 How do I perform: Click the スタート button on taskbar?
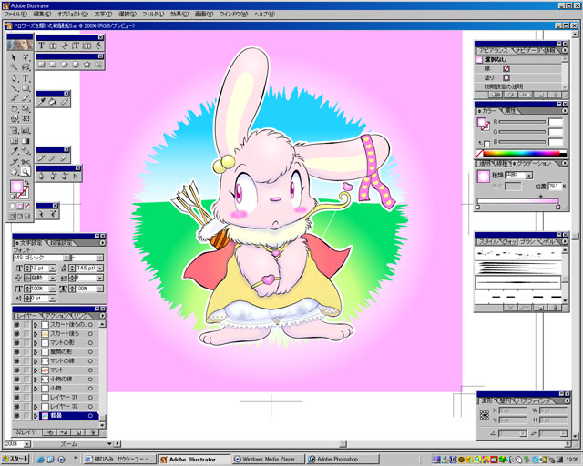coord(15,459)
